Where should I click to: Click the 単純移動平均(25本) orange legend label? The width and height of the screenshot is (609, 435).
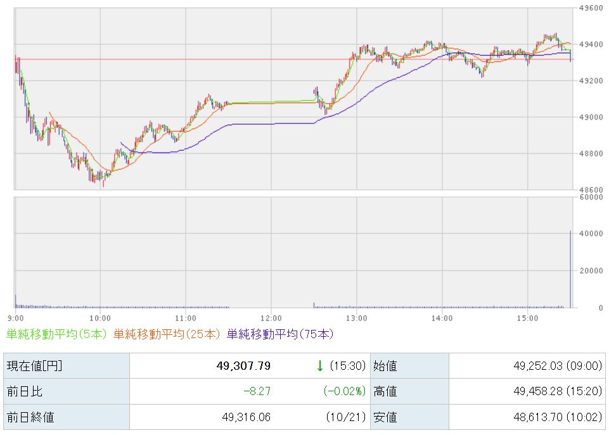click(x=167, y=334)
